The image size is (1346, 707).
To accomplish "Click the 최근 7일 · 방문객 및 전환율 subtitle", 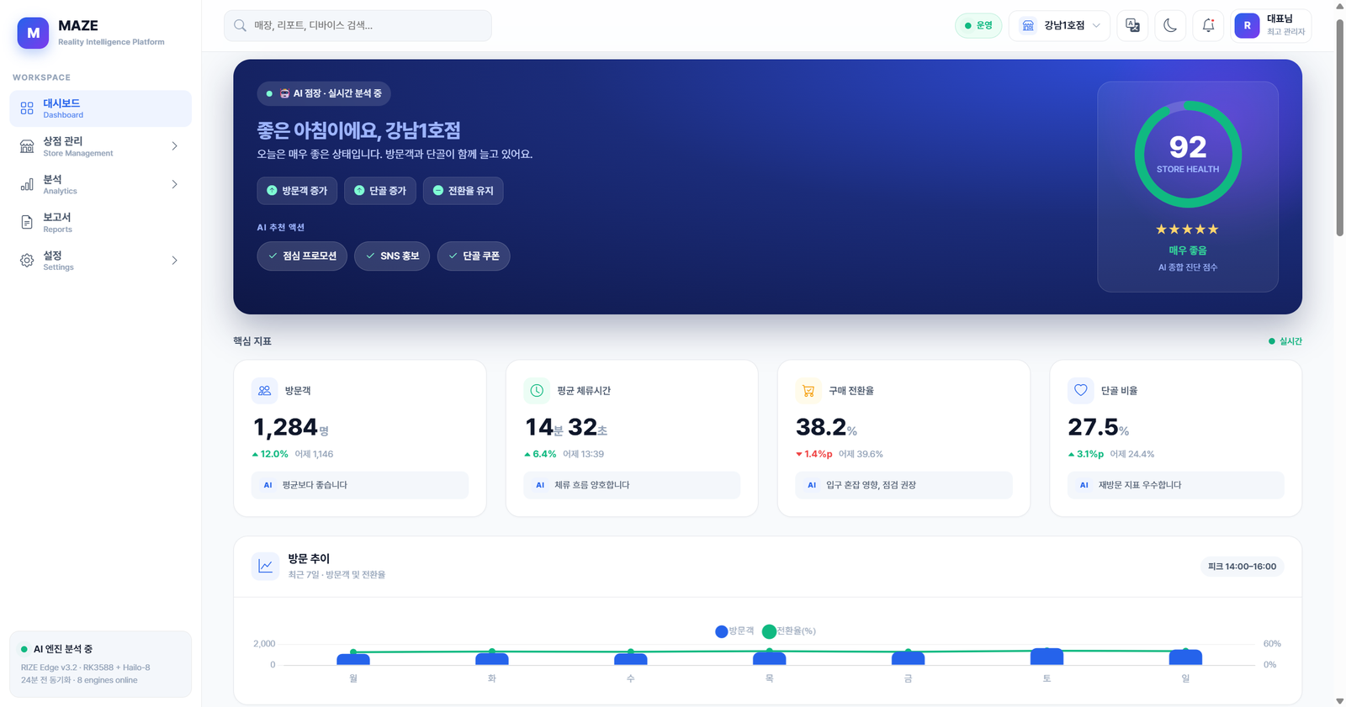I will tap(336, 575).
